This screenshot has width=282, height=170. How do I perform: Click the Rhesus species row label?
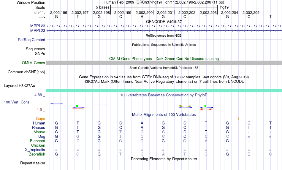[39, 127]
